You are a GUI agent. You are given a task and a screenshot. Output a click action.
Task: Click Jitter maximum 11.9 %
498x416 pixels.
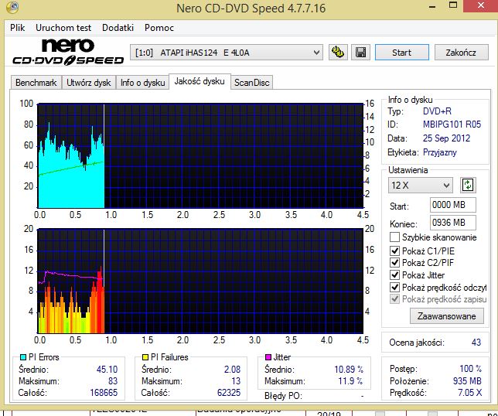tap(350, 380)
